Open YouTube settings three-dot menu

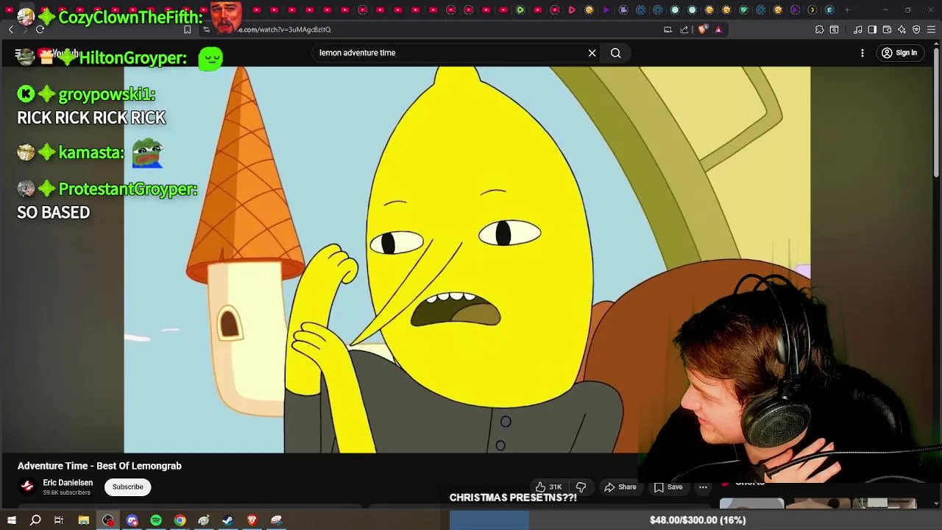[x=863, y=53]
